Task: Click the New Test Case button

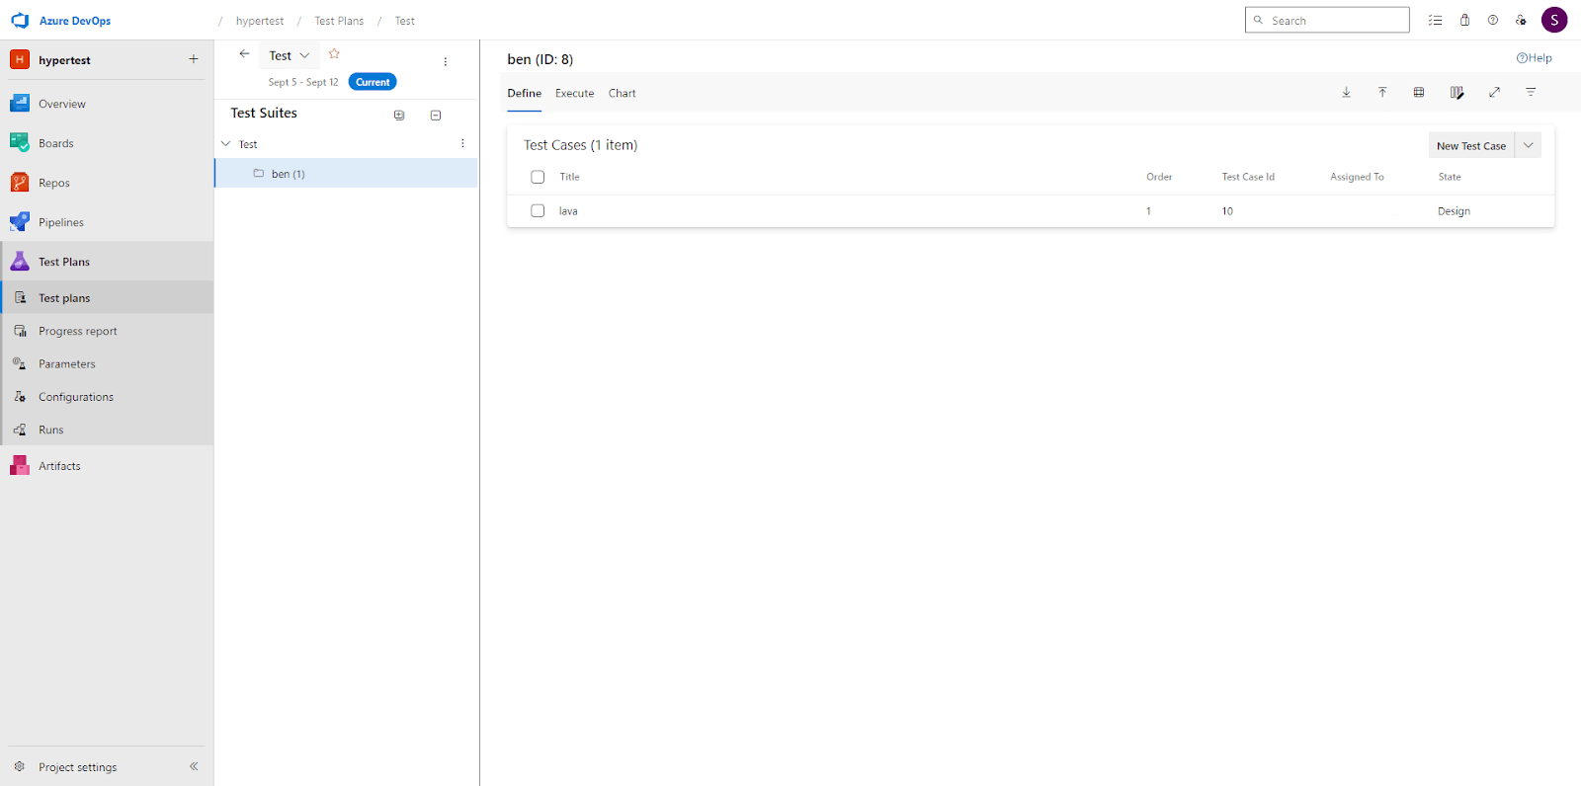Action: 1470,145
